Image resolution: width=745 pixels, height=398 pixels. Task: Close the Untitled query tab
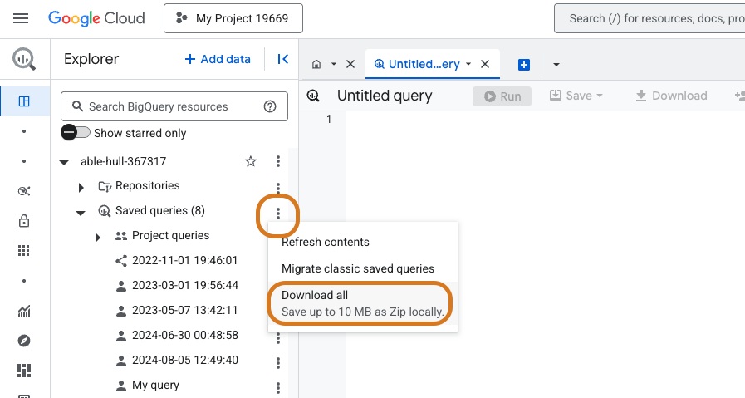click(485, 64)
